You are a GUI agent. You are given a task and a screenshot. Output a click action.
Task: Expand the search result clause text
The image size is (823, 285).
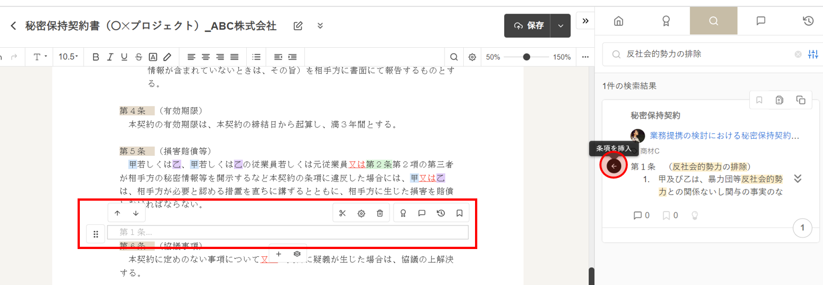[797, 179]
